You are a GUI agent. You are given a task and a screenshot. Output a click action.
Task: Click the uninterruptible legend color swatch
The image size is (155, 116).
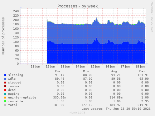5,98
